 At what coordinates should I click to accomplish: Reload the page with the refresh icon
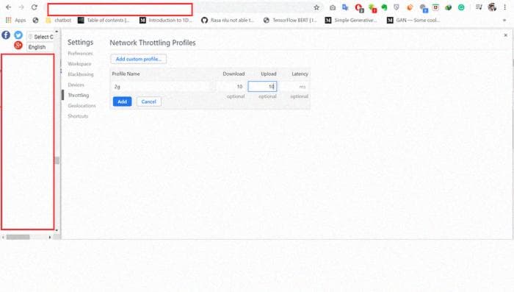34,7
